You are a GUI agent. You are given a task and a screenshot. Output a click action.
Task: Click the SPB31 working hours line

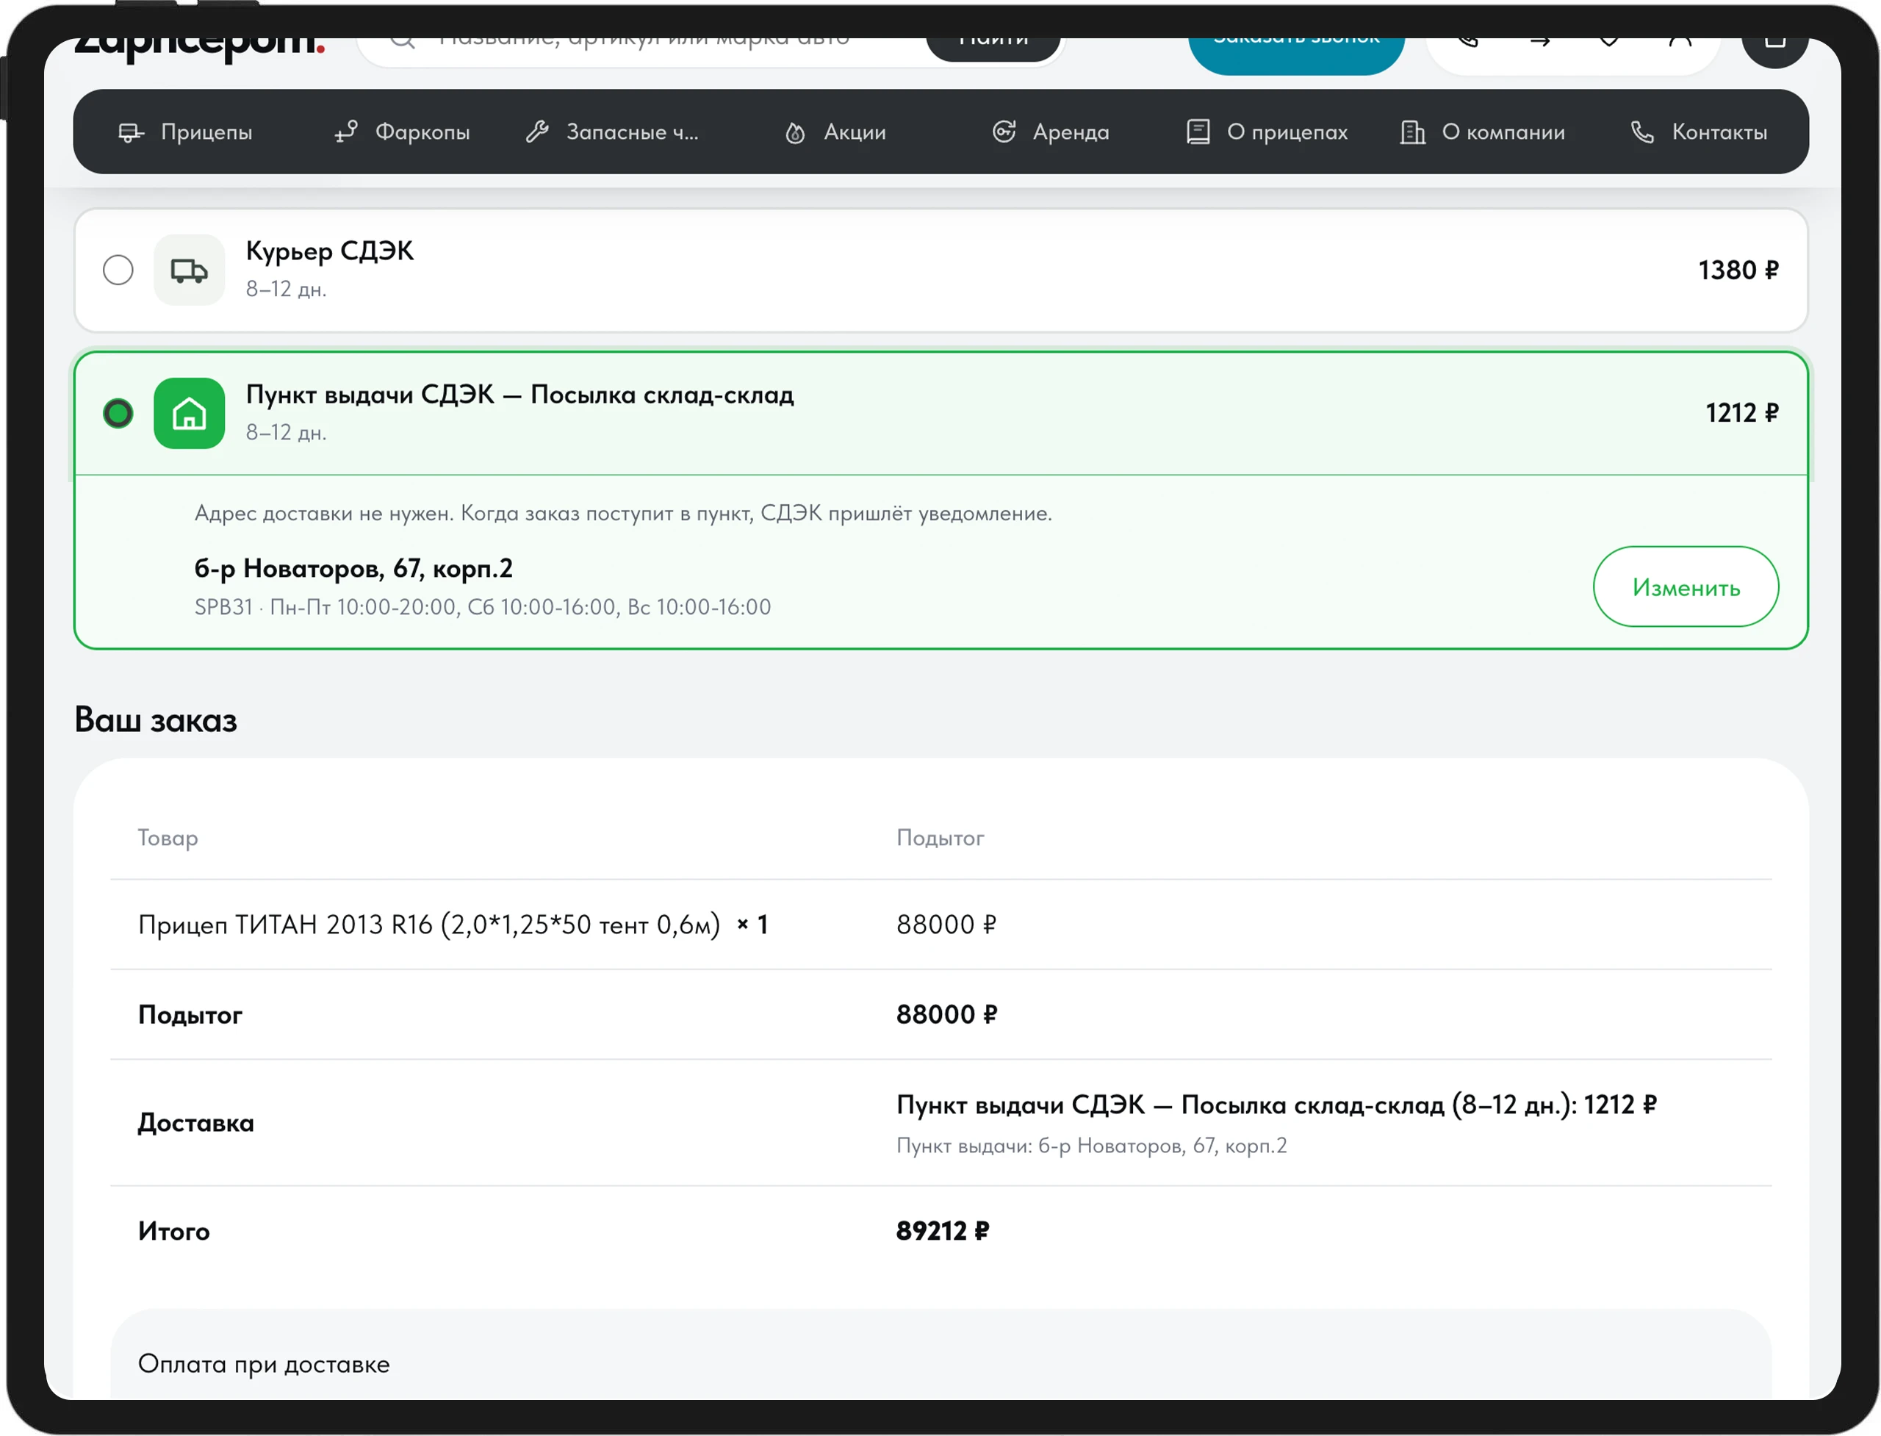tap(483, 607)
